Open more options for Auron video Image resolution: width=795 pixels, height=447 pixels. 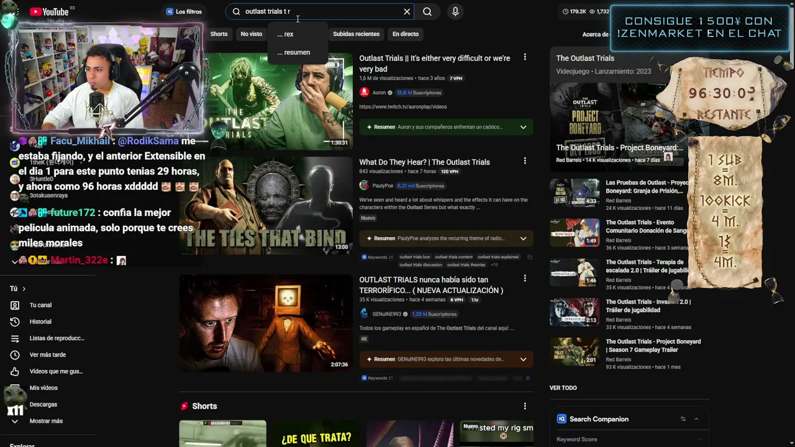click(525, 57)
